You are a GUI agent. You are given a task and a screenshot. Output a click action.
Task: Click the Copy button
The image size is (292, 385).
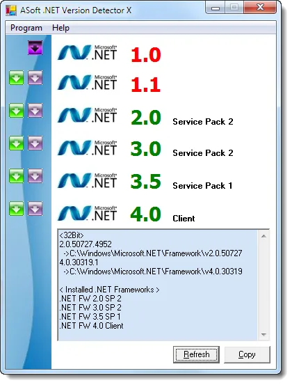point(247,354)
